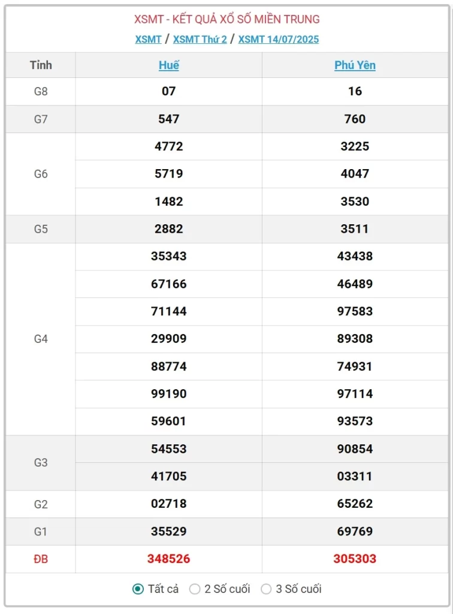The image size is (453, 614).
Task: Select the Tất cả radio button
Action: tap(138, 589)
